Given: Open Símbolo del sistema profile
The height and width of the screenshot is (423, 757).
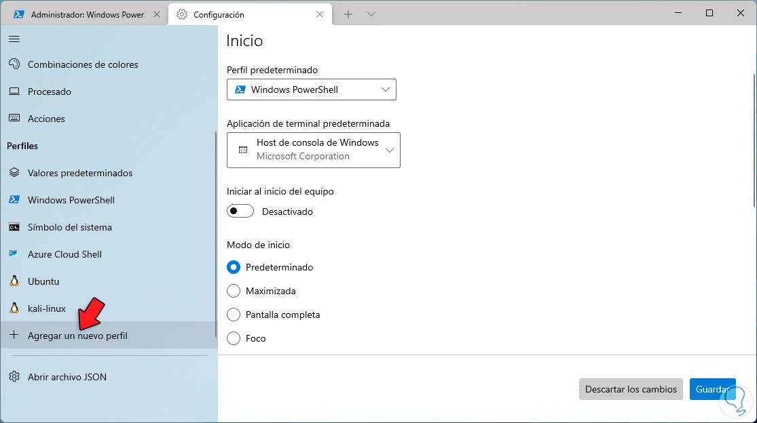Looking at the screenshot, I should [x=109, y=227].
